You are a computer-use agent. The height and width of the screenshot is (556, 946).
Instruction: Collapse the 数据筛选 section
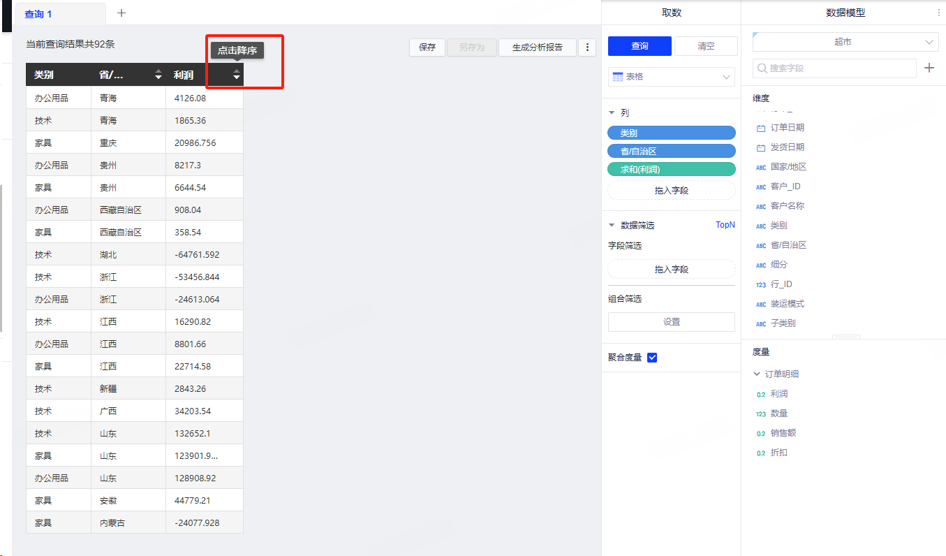pos(612,226)
